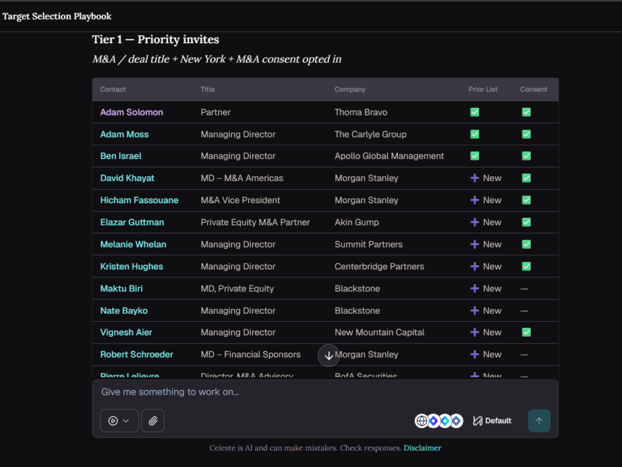Toggle the Prior List checkbox for Ben Israel
Image resolution: width=622 pixels, height=467 pixels.
(474, 156)
